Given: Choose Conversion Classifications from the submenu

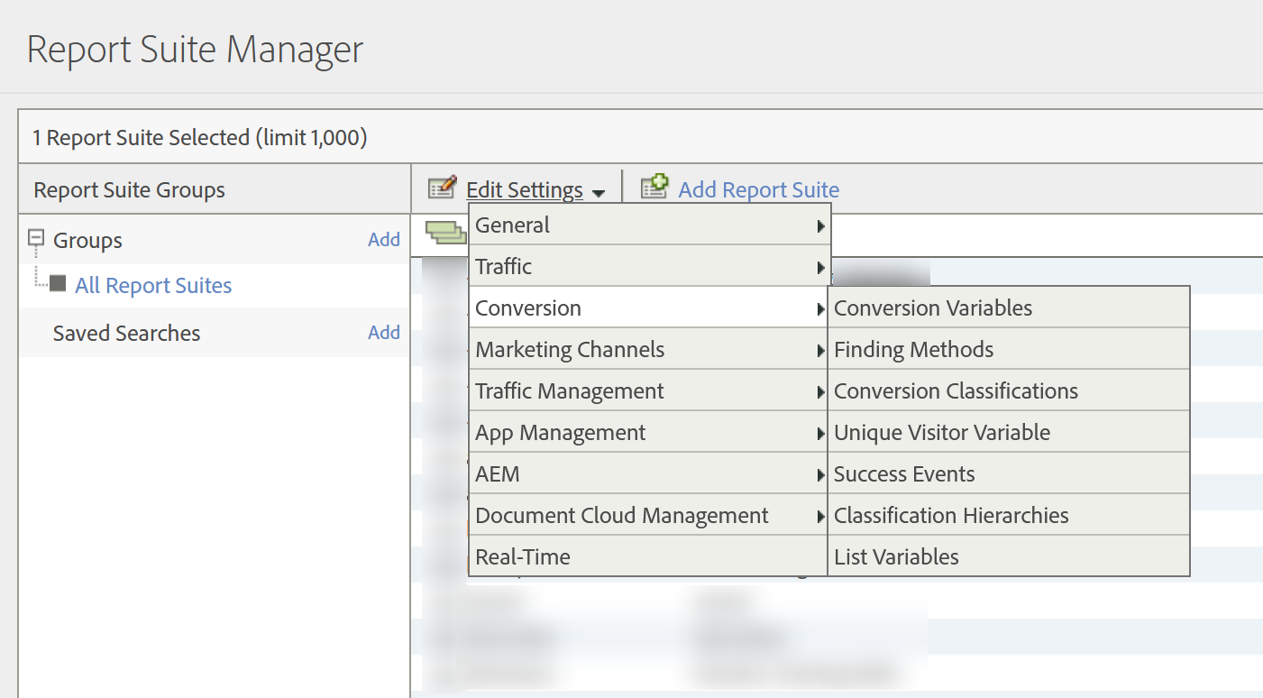Looking at the screenshot, I should (x=1009, y=390).
